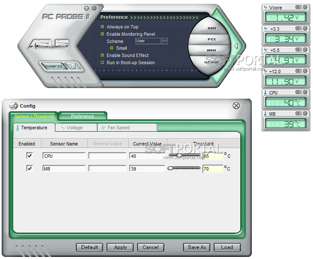Image resolution: width=313 pixels, height=259 pixels.
Task: Click the Scheme User combo field
Action: (148, 41)
